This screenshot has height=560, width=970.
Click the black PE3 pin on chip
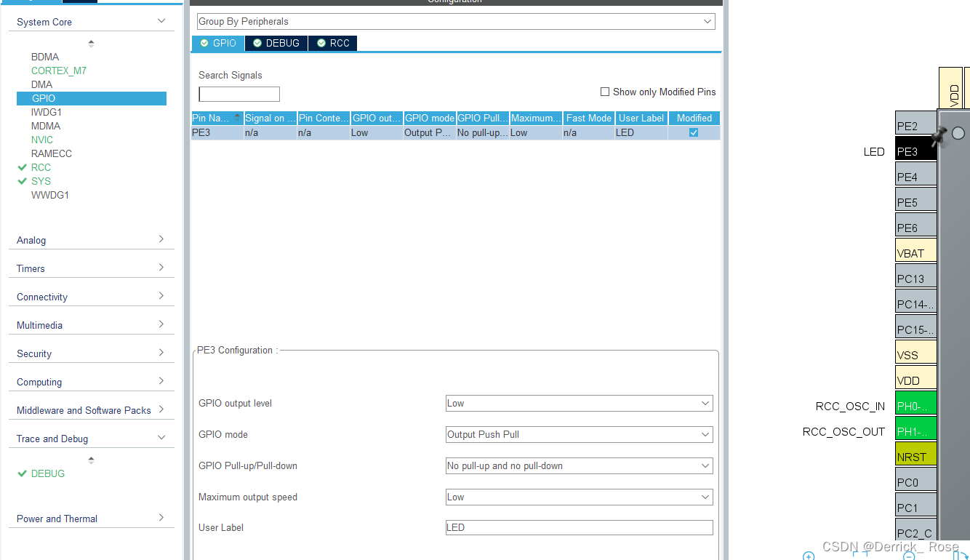[x=915, y=149]
